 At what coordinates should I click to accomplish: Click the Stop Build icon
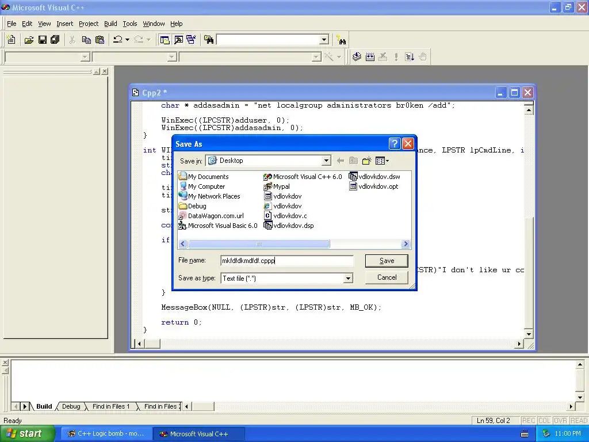tap(383, 57)
